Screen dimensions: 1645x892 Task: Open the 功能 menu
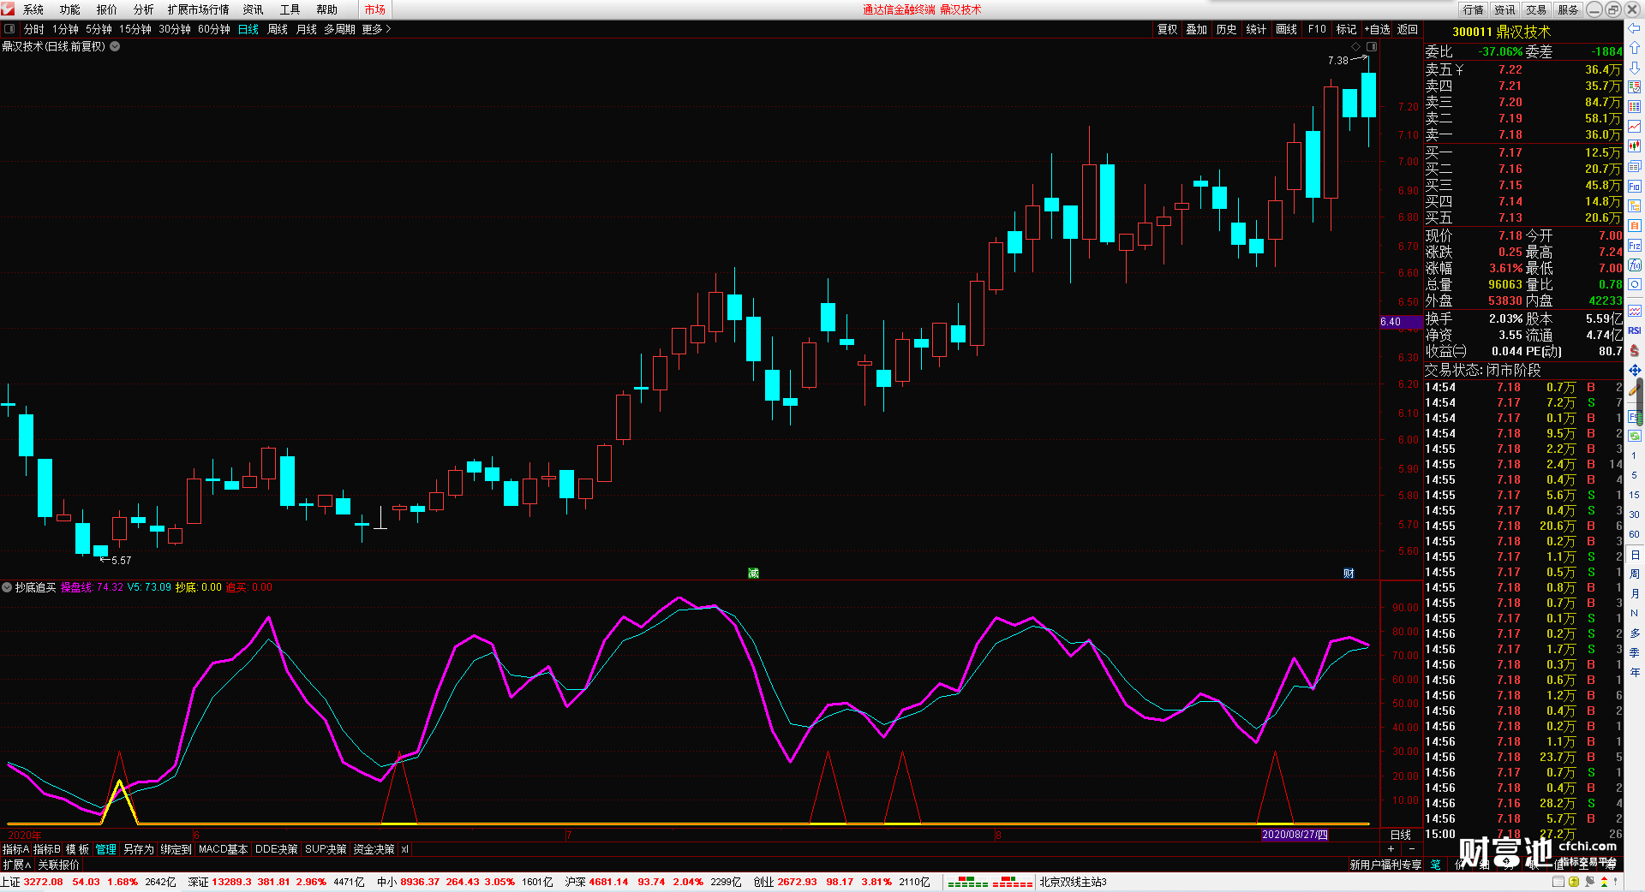(x=69, y=9)
